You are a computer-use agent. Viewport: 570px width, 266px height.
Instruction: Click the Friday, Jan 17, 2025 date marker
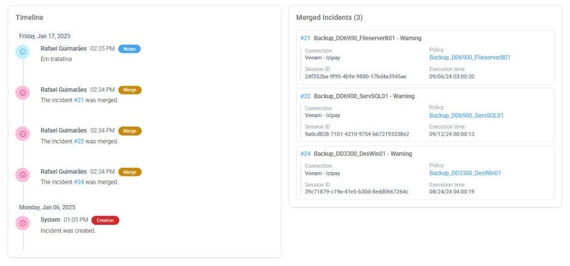point(45,36)
